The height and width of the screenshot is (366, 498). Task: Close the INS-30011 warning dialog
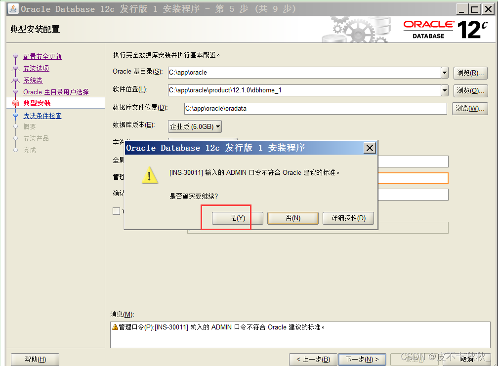pos(370,148)
